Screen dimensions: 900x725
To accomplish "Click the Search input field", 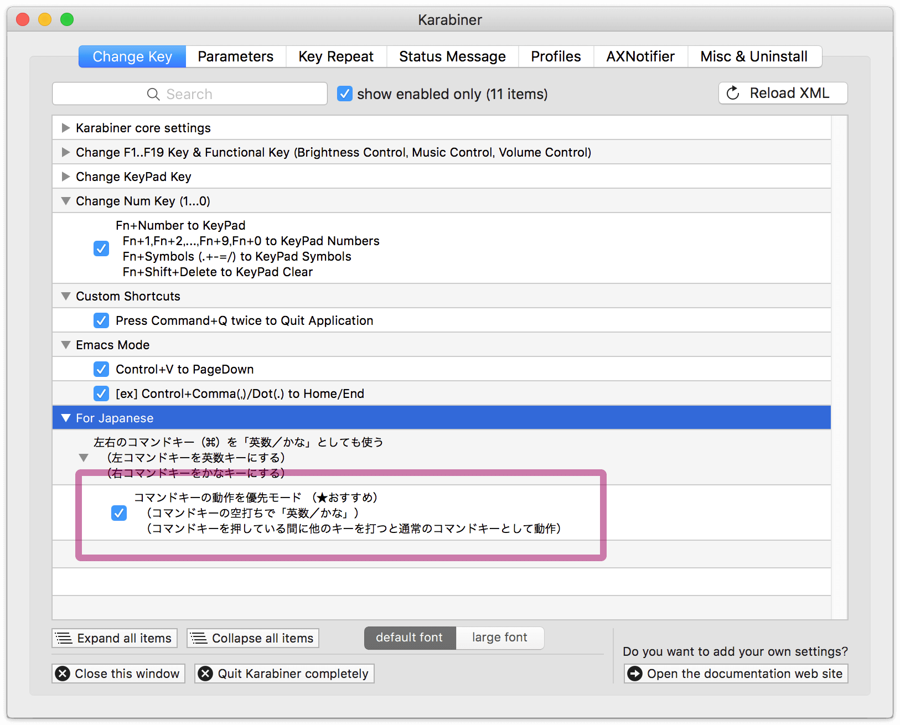I will tap(190, 94).
